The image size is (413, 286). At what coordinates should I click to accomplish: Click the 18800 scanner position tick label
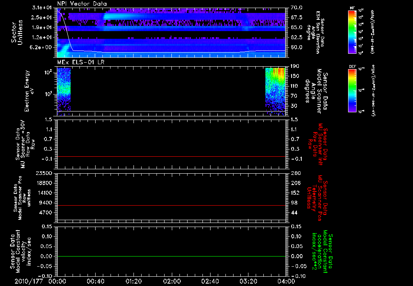tap(44, 183)
